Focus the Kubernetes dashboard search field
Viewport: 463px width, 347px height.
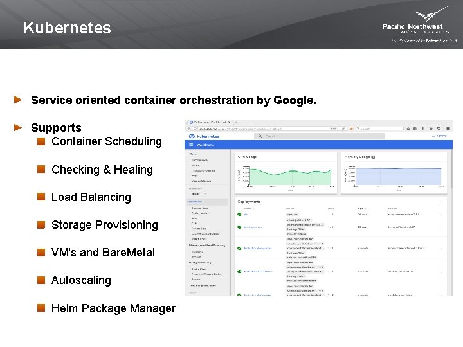(x=319, y=136)
